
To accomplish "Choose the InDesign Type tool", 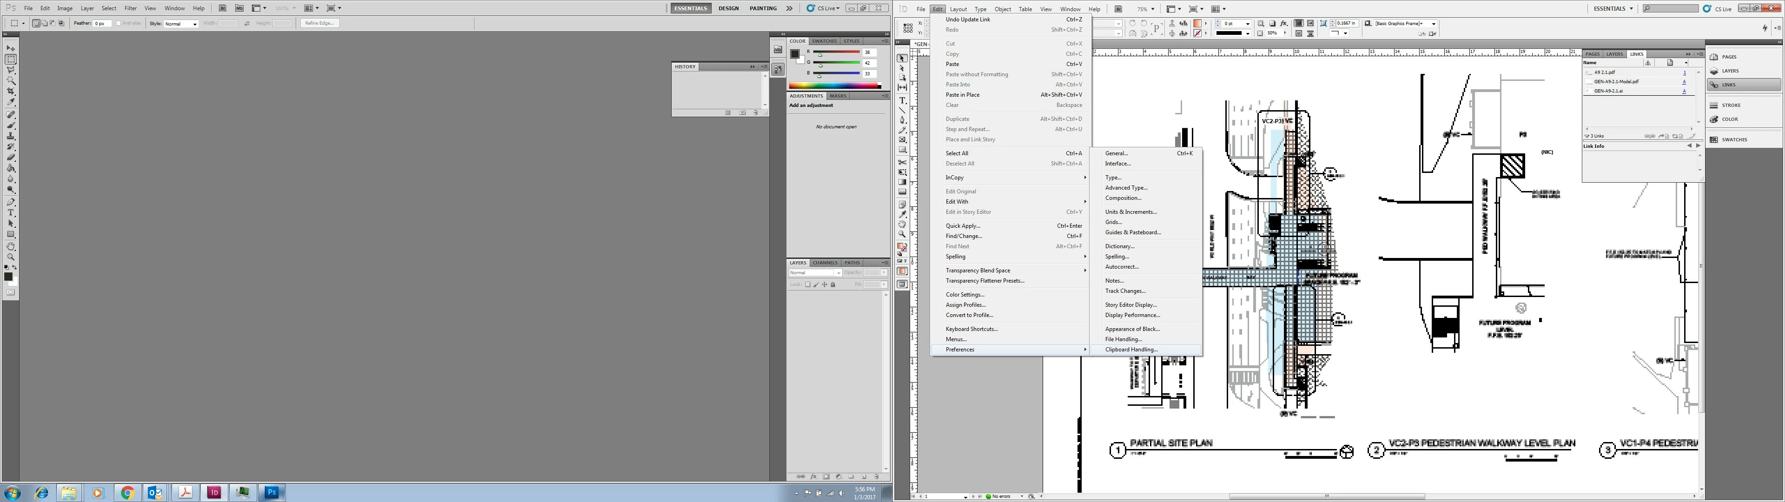I will 902,100.
